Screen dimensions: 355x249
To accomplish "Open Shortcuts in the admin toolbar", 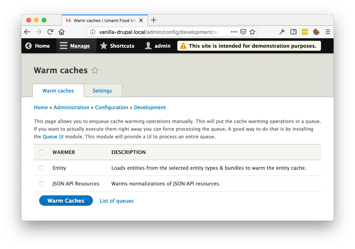I will point(117,46).
